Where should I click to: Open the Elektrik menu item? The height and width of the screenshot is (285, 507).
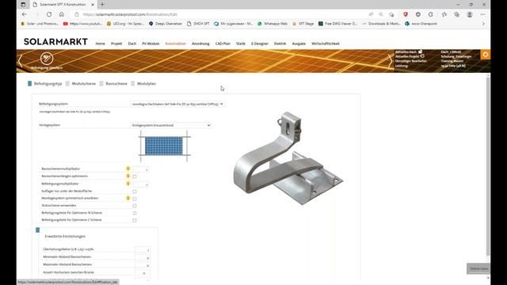[280, 44]
